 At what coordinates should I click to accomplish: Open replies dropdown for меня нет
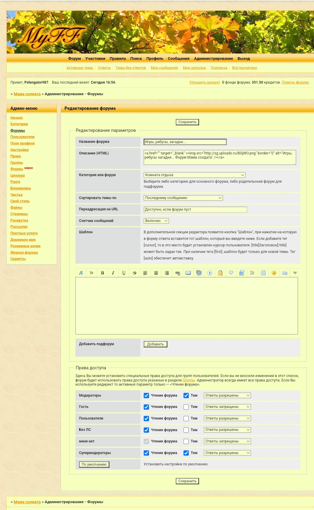point(227,441)
